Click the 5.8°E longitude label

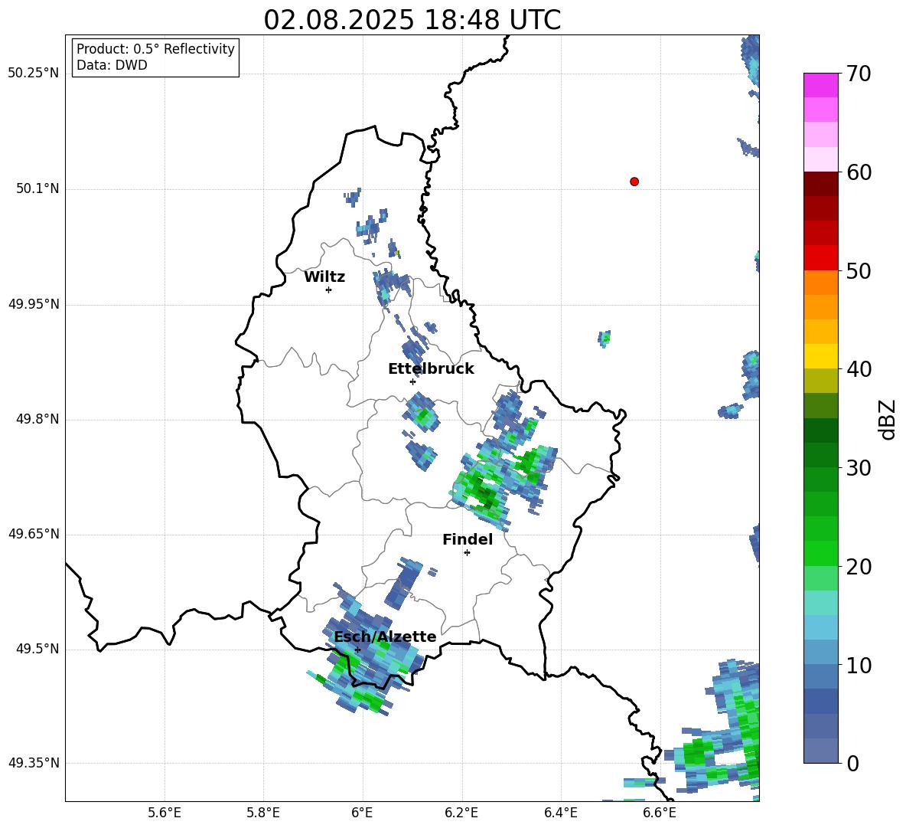263,813
